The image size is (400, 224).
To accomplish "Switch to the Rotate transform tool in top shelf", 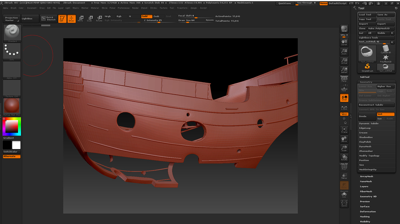I will click(99, 19).
